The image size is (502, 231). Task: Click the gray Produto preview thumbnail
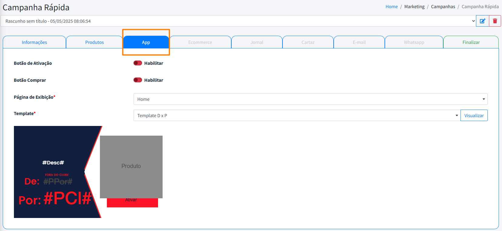click(x=131, y=167)
